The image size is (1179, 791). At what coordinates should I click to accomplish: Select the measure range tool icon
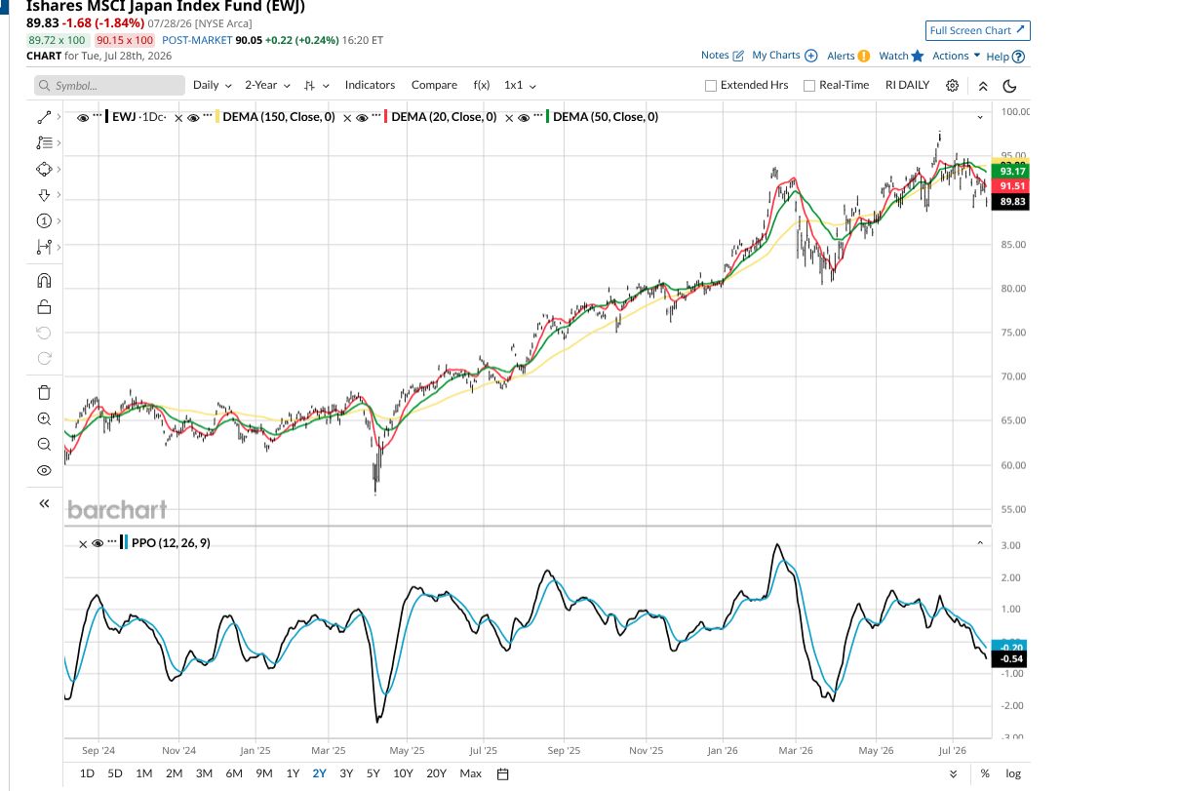click(44, 247)
